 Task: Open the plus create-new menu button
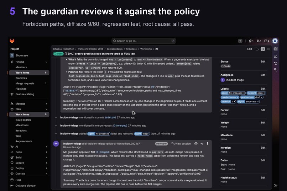click(x=240, y=41)
